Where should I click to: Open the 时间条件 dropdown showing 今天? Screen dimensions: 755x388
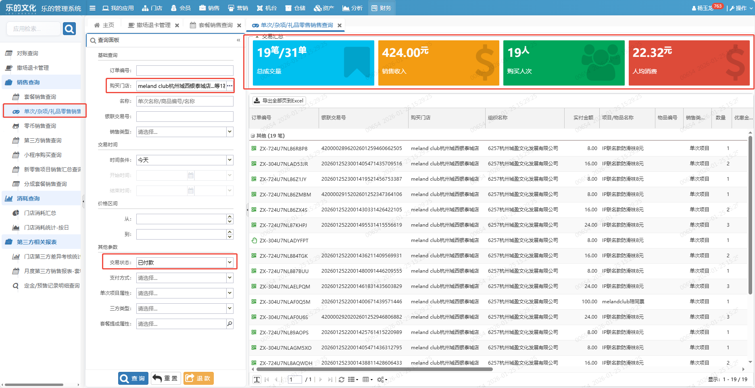[229, 160]
